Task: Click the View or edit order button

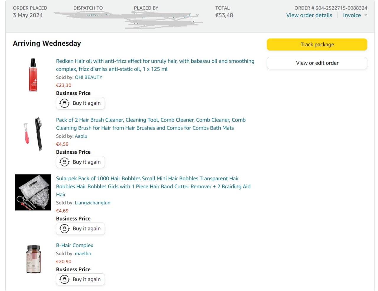Action: click(x=317, y=63)
